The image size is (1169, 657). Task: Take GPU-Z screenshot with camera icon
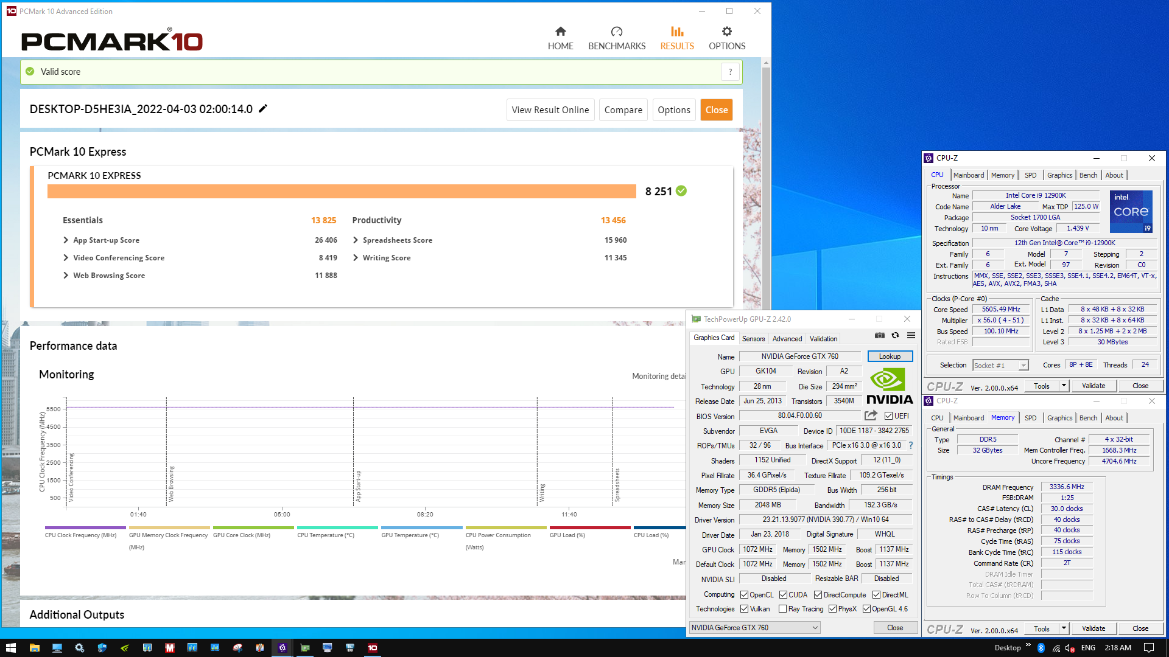[x=880, y=335]
